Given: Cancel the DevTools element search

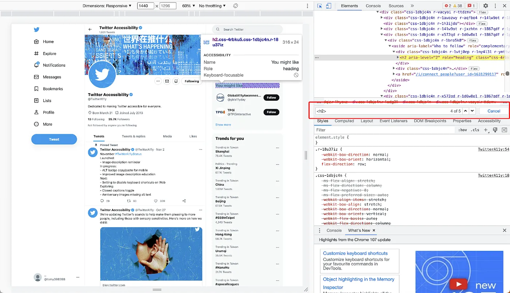Looking at the screenshot, I should pyautogui.click(x=494, y=111).
